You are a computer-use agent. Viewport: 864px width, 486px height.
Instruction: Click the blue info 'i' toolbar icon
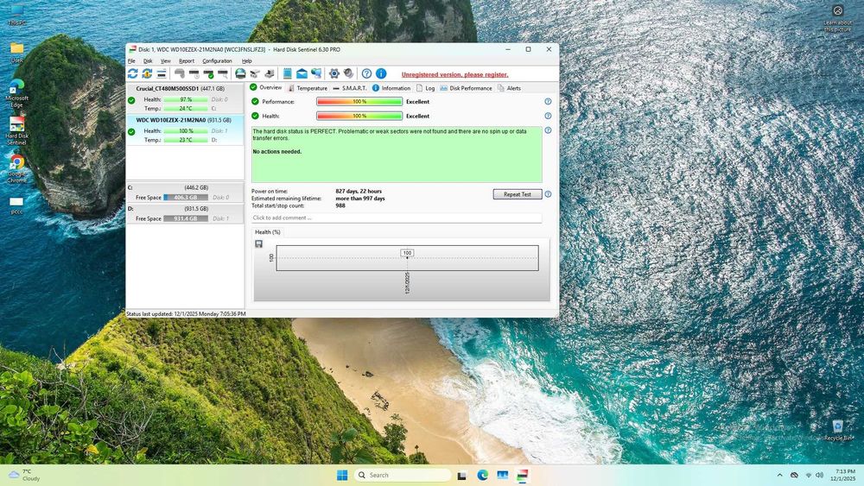coord(381,73)
